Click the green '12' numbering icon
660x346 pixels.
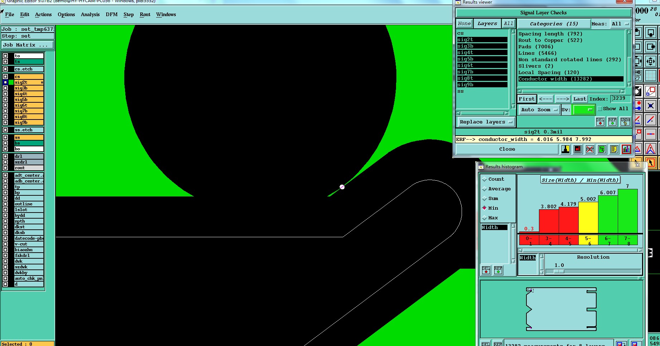(x=602, y=149)
